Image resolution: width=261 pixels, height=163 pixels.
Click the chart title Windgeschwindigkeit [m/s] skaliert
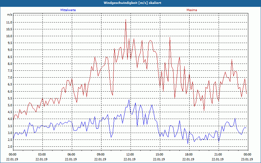(x=132, y=3)
